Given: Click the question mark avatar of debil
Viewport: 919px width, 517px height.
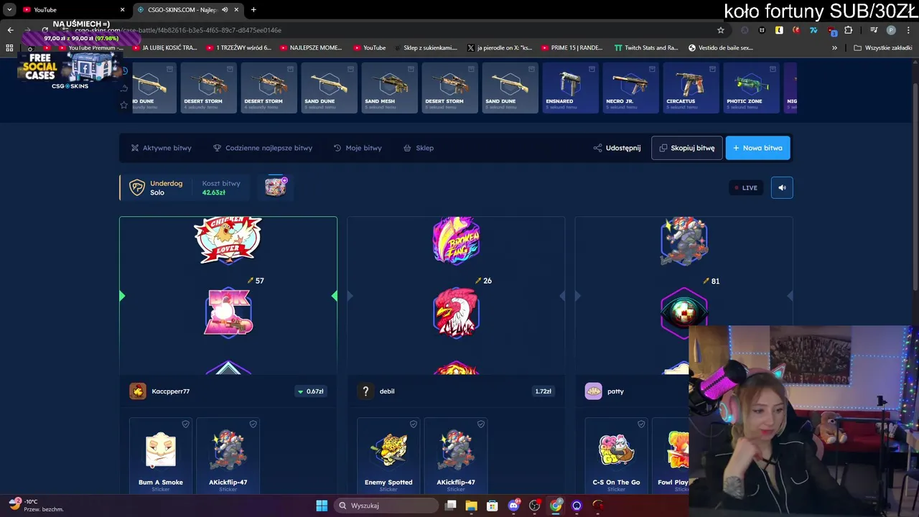Looking at the screenshot, I should pos(365,391).
